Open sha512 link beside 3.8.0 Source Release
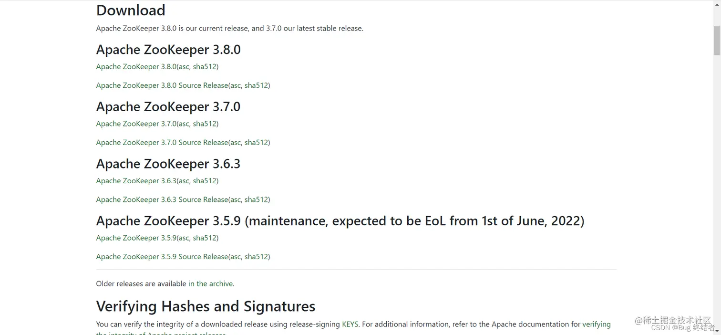 (256, 85)
